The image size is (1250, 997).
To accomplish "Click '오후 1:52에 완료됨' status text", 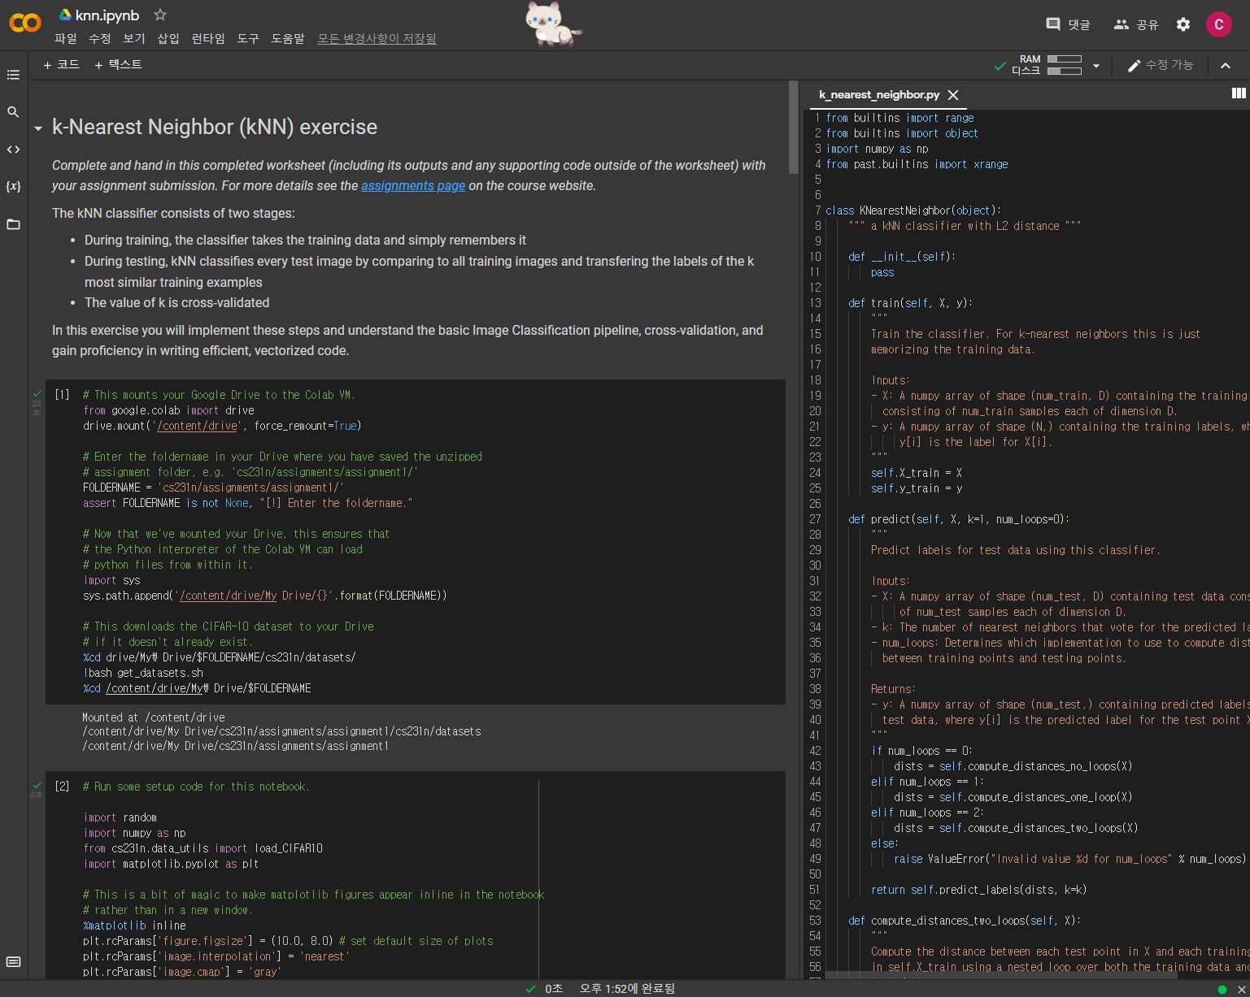I will [627, 989].
